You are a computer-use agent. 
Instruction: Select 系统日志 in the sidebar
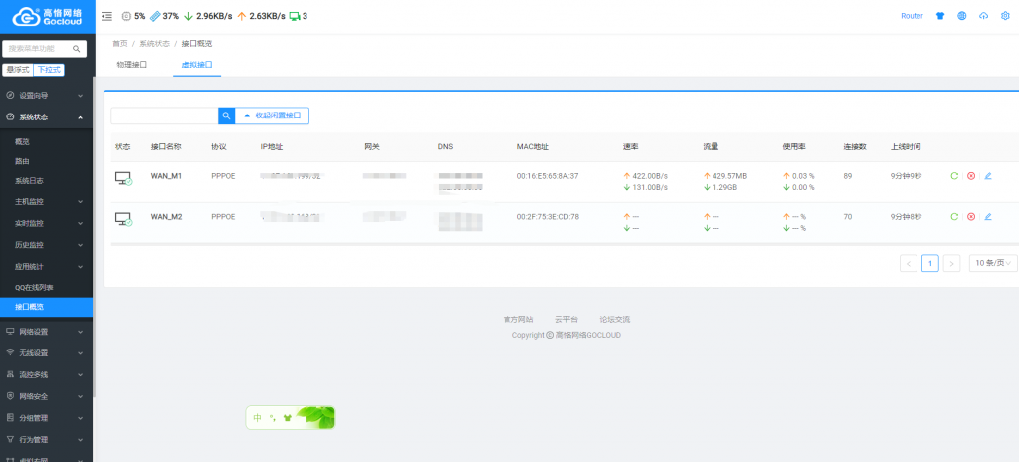coord(29,181)
